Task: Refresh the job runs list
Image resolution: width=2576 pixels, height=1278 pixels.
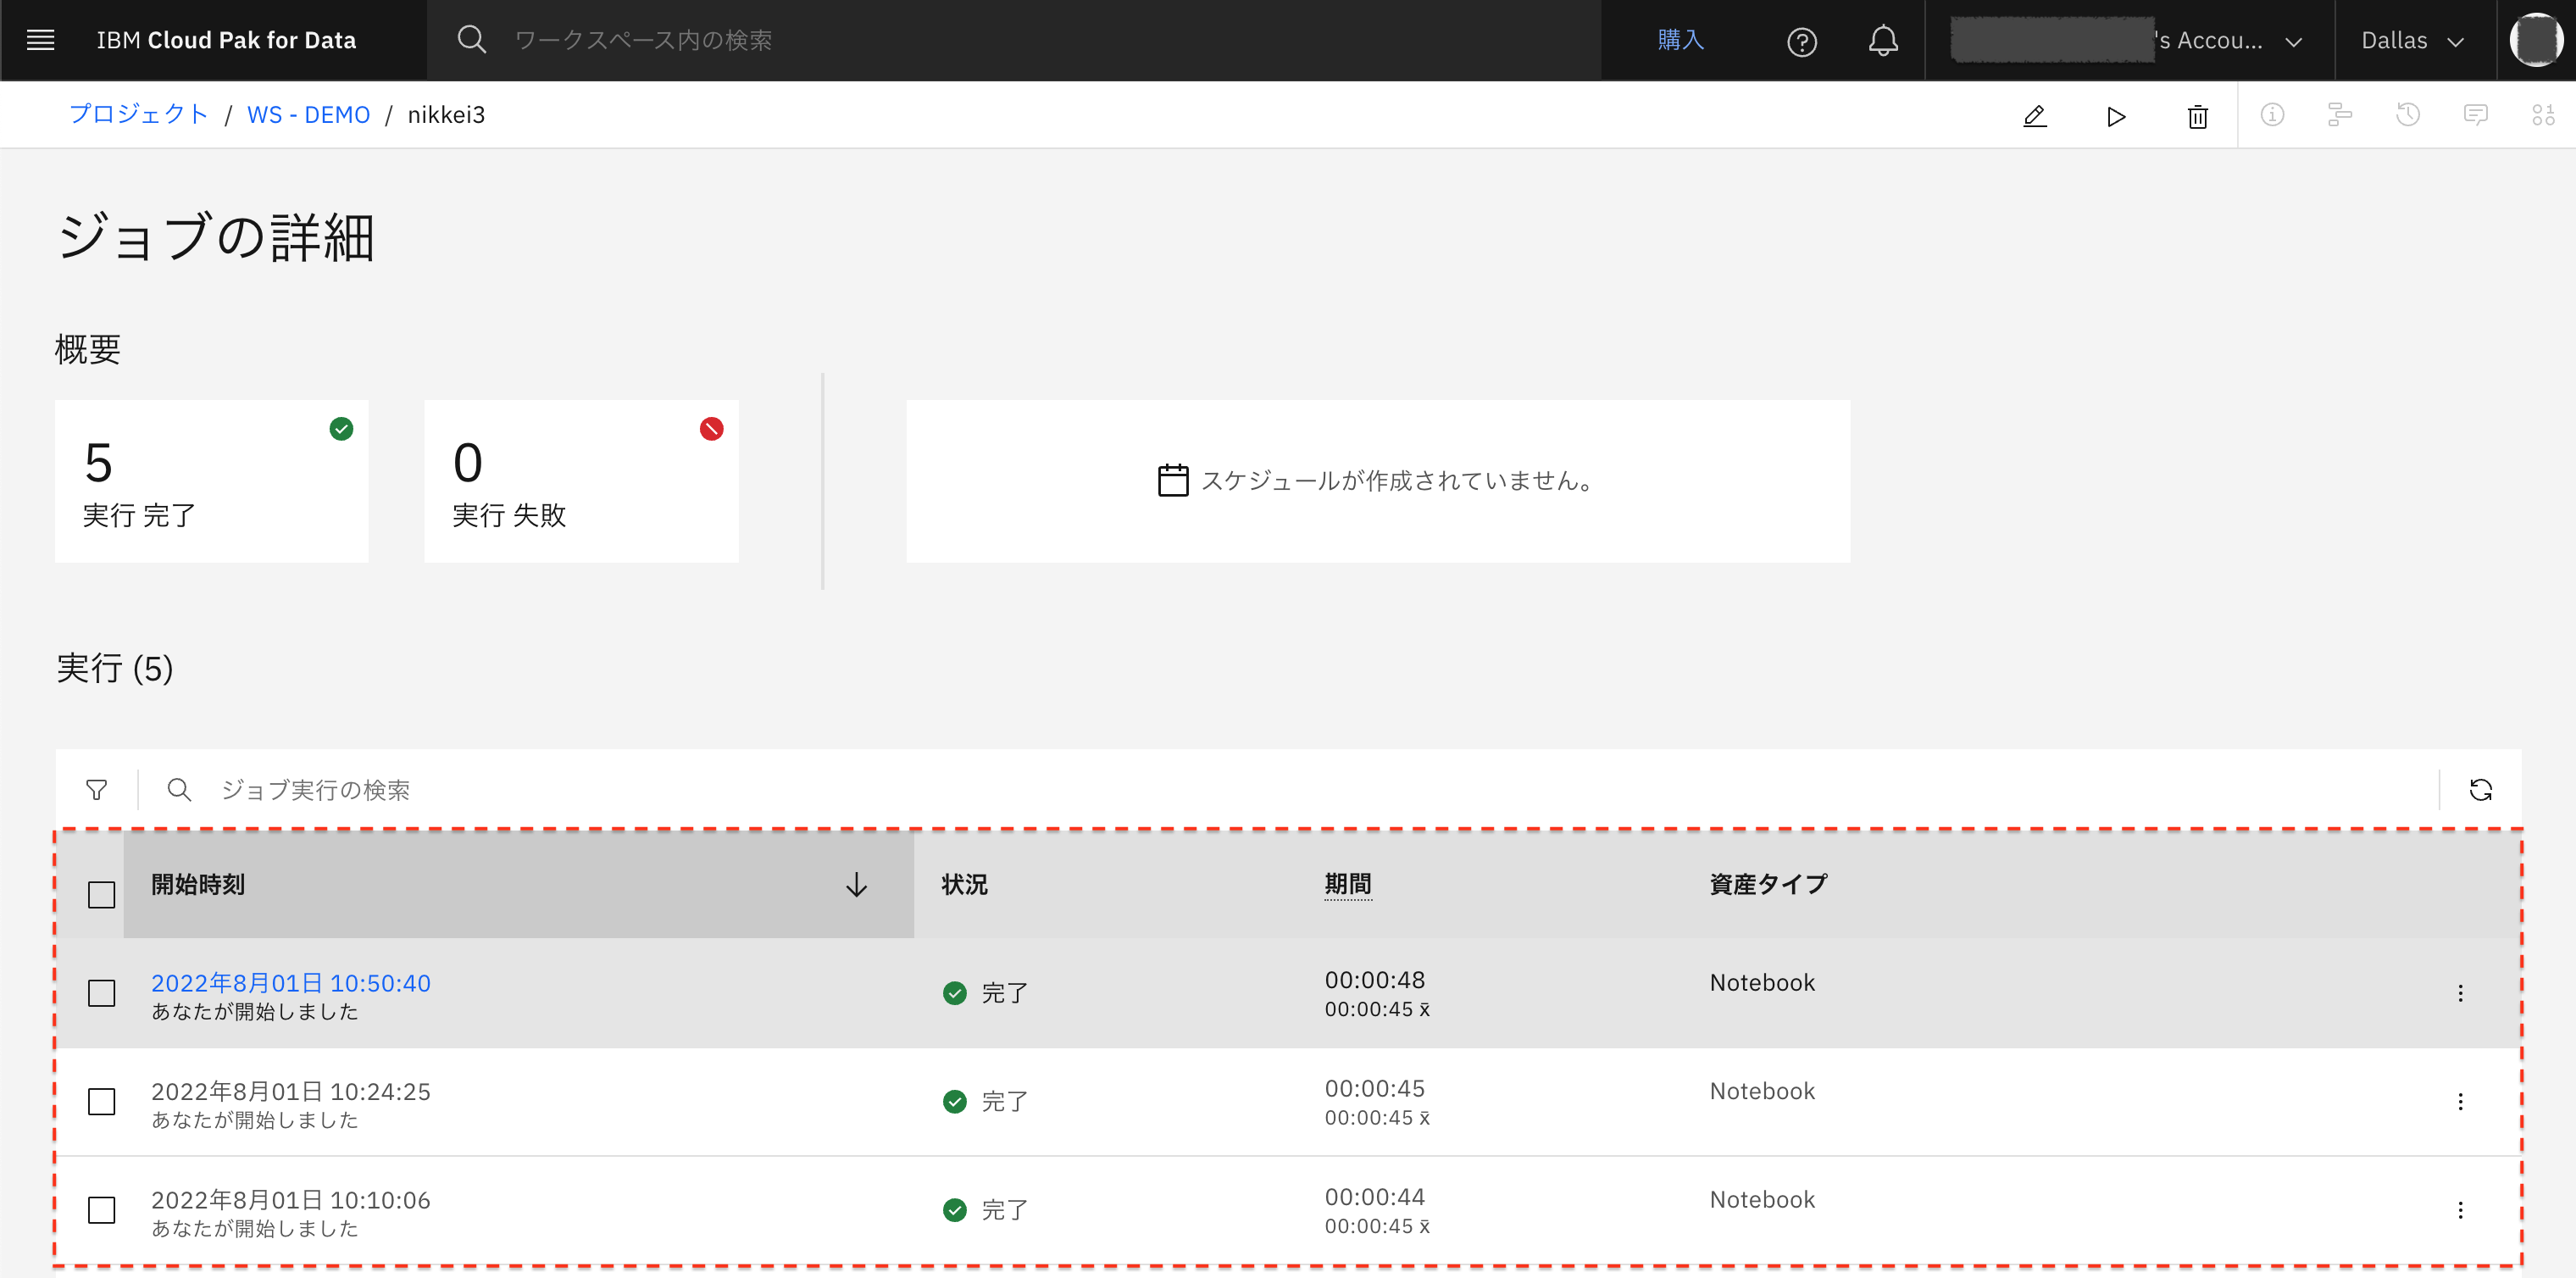Action: [2480, 790]
